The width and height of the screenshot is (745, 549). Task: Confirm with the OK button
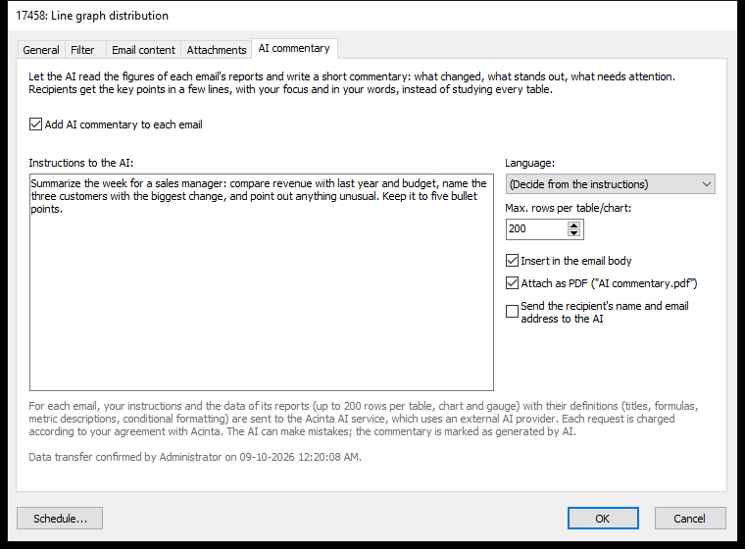603,518
